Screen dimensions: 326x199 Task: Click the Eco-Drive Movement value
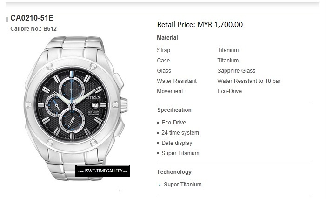(x=230, y=91)
